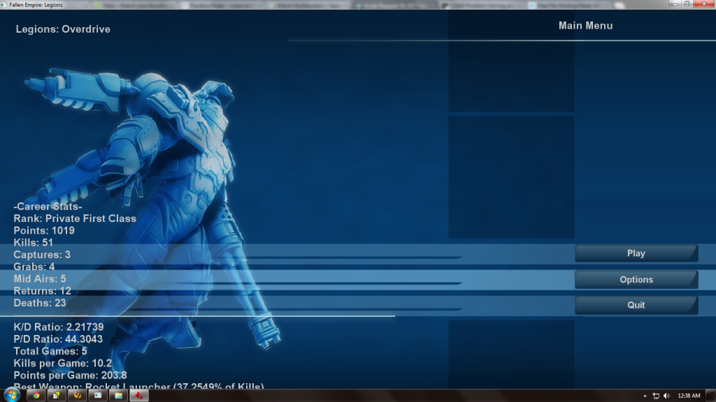The image size is (716, 402).
Task: Select the active red Legions game taskbar icon
Action: coord(139,396)
